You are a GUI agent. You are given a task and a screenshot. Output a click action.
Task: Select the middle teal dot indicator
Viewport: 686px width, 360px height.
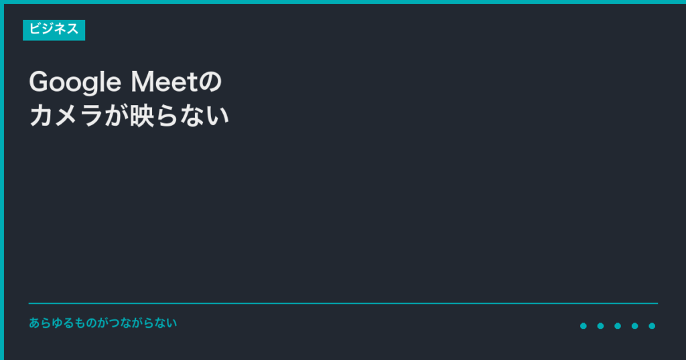point(617,326)
